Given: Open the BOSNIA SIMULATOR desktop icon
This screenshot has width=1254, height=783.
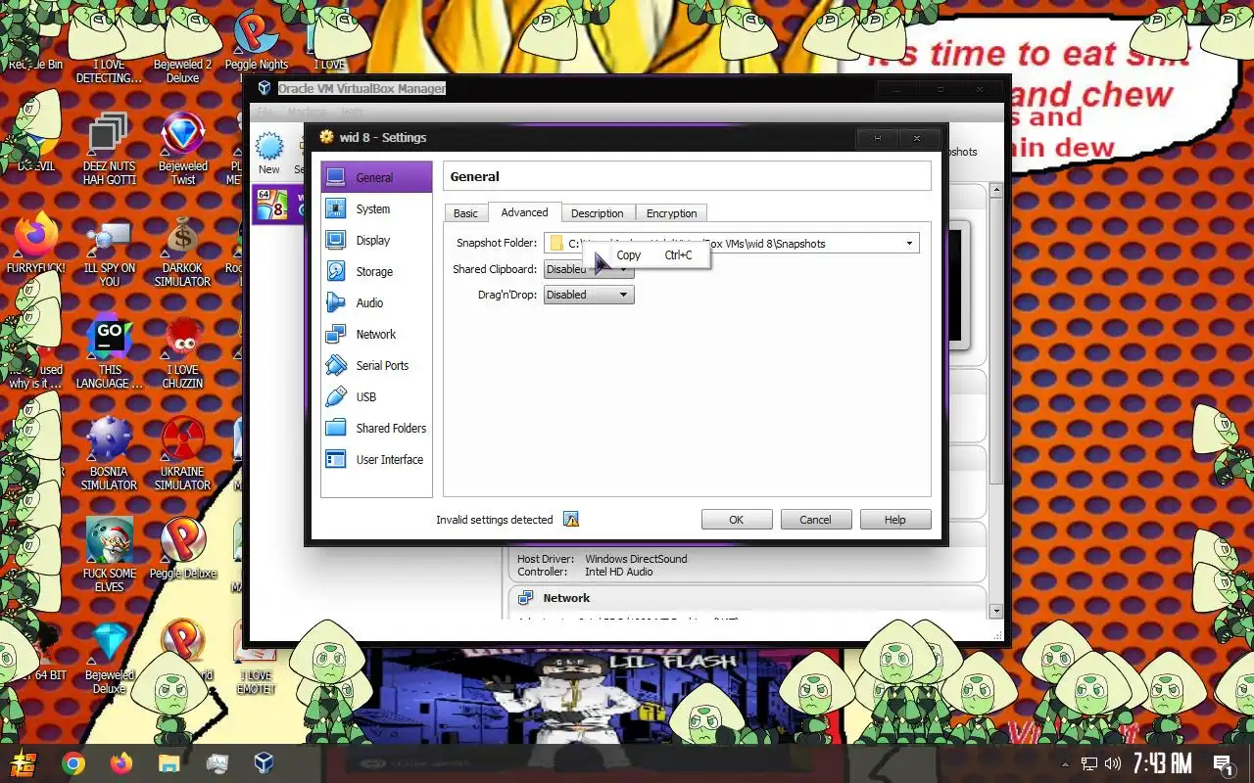Looking at the screenshot, I should [x=109, y=454].
